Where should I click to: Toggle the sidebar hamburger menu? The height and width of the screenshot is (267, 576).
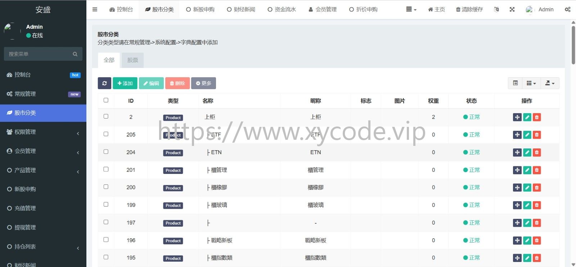click(x=95, y=9)
